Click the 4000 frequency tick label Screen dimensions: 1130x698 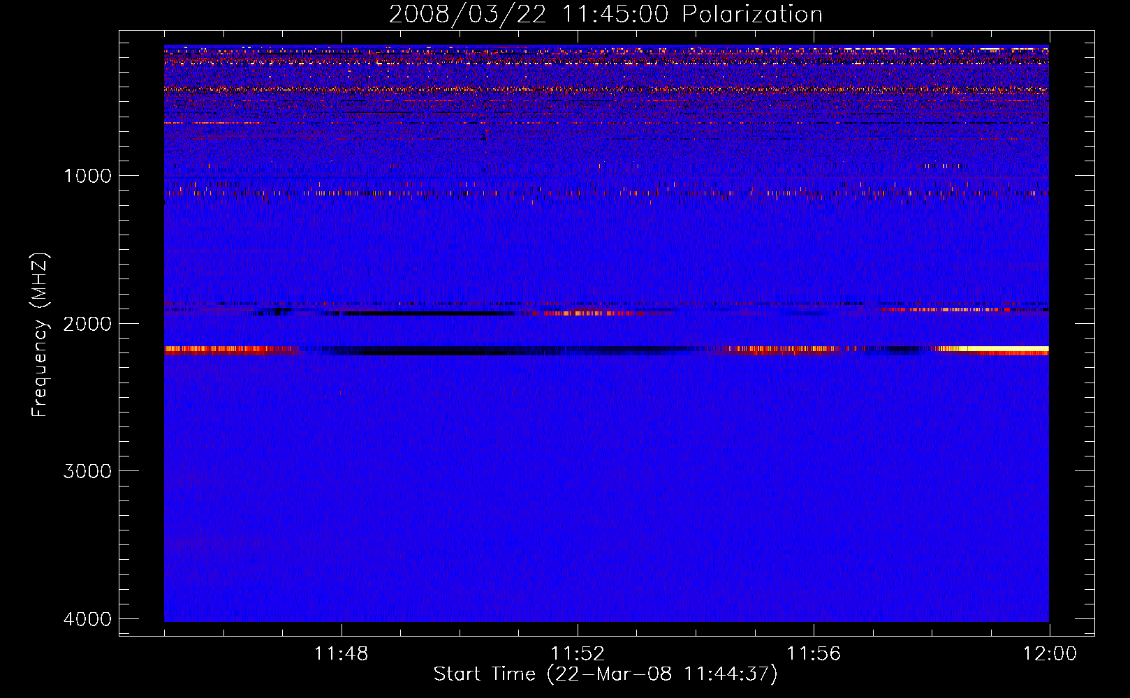(x=87, y=619)
